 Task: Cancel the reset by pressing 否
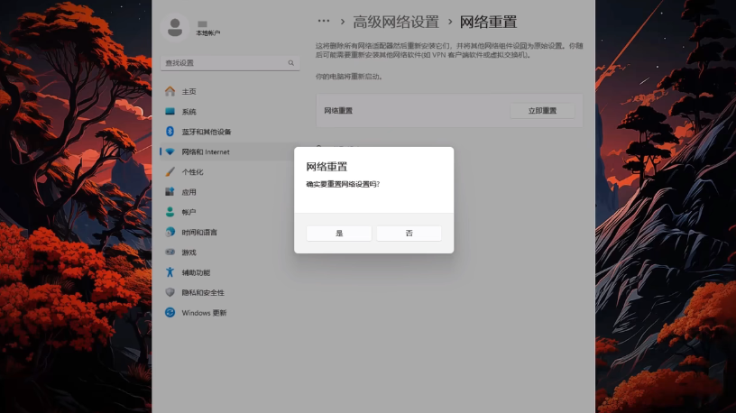[409, 233]
